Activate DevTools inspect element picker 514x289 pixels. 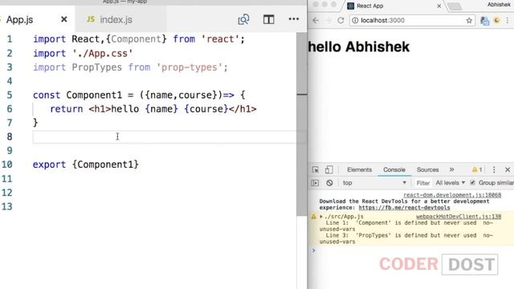pos(316,169)
